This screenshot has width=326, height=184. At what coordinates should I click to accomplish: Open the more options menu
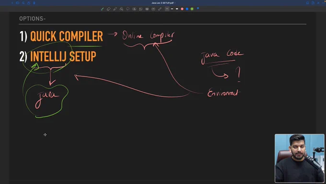coord(324,3)
